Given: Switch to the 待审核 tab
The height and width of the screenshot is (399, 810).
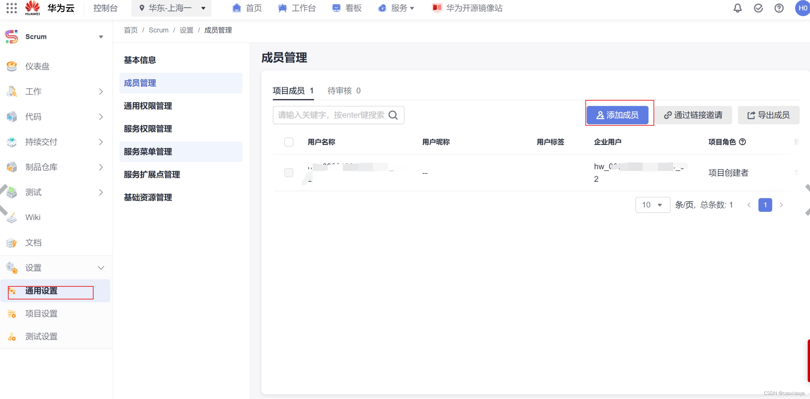Looking at the screenshot, I should (x=344, y=91).
